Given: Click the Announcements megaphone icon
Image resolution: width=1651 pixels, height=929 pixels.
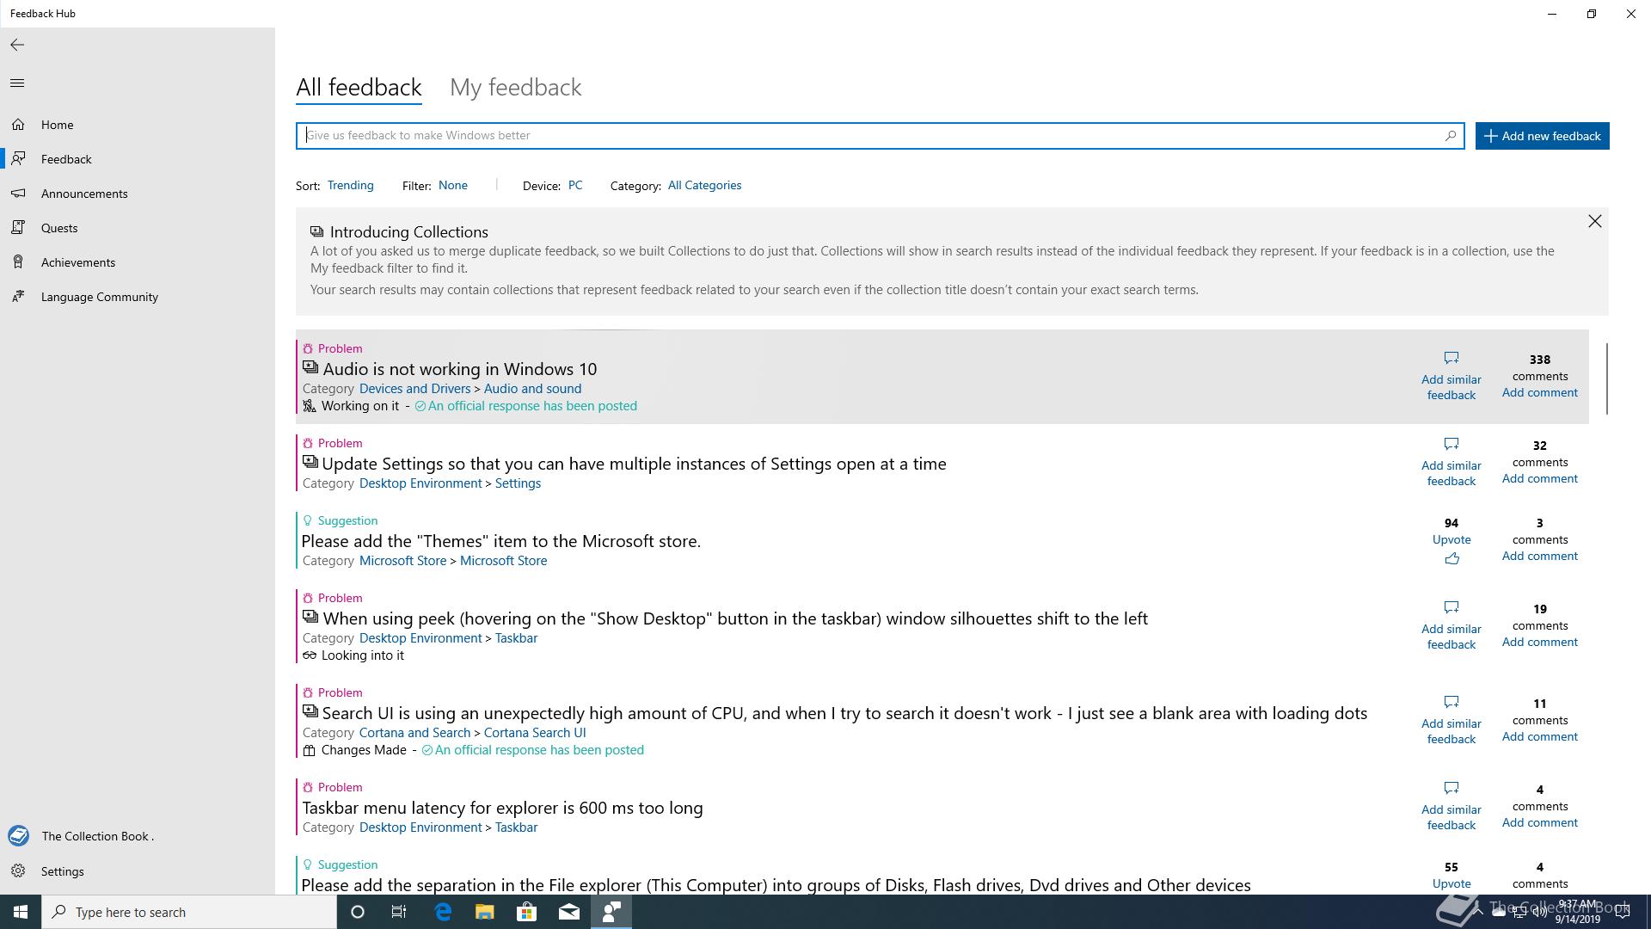Looking at the screenshot, I should [18, 194].
